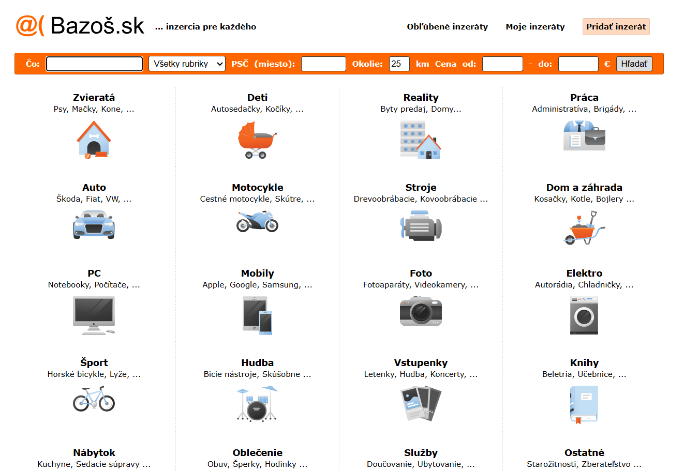This screenshot has height=471, width=684.
Task: Focus the Čo search text field
Action: pyautogui.click(x=94, y=64)
